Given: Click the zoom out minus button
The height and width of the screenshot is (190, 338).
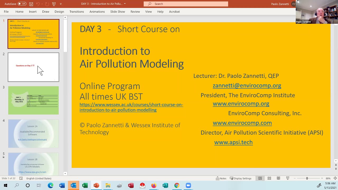Looking at the screenshot, I should [295, 178].
